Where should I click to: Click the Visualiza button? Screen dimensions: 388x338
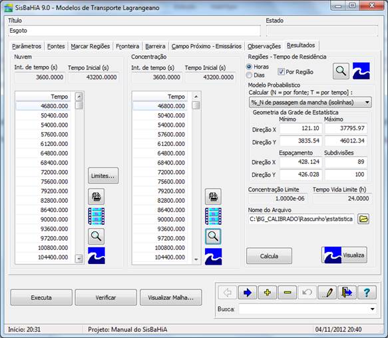click(344, 255)
